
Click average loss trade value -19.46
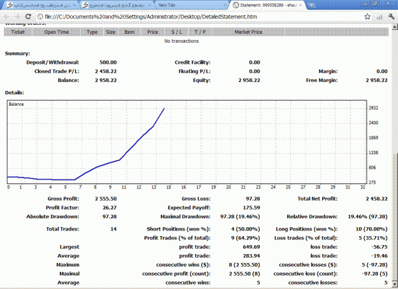pos(380,256)
